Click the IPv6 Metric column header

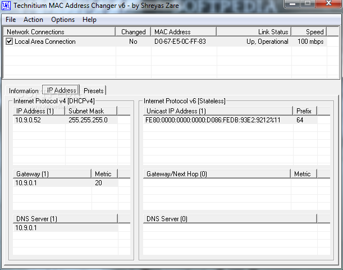click(304, 174)
